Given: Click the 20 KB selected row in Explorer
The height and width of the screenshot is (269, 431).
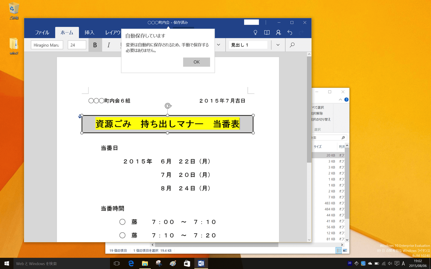Looking at the screenshot, I should tap(328, 155).
